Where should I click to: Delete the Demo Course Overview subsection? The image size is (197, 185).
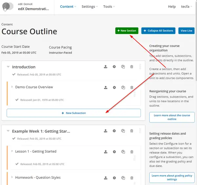click(x=132, y=88)
